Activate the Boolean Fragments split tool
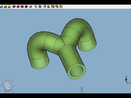Screen dimensions: 131x98 (x=14, y=7)
